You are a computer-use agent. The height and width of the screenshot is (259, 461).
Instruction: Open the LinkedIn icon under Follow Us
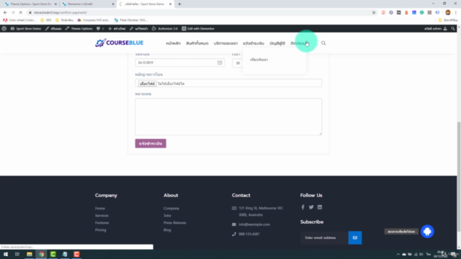coord(320,207)
